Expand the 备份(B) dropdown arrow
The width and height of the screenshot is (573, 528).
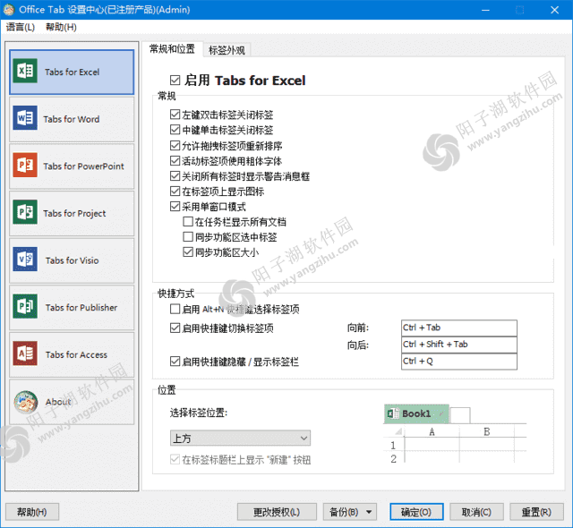(369, 512)
